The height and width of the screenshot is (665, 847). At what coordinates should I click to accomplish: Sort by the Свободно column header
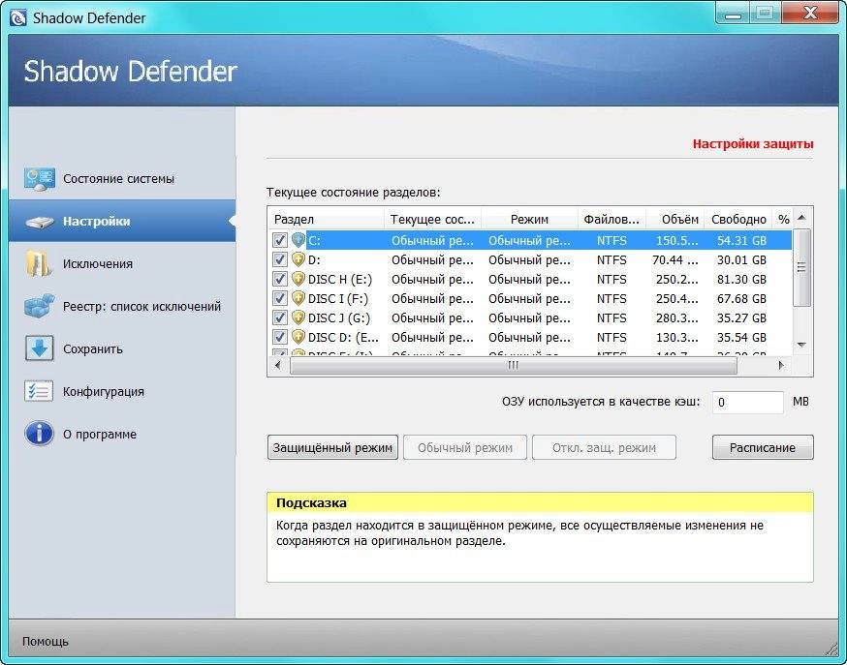(x=738, y=219)
